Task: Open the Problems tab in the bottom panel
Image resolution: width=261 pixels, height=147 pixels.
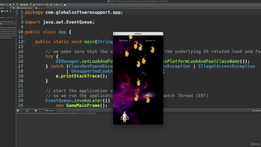Action: 21,111
